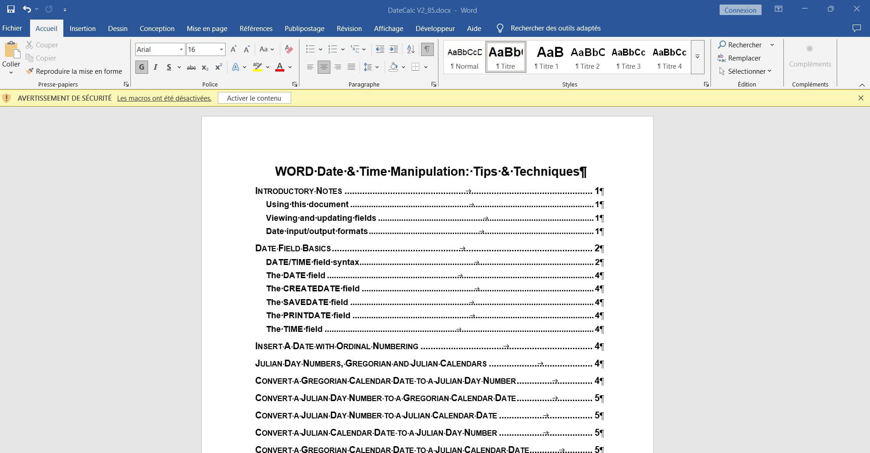This screenshot has width=870, height=453.
Task: Decrease paragraph indent
Action: [380, 49]
